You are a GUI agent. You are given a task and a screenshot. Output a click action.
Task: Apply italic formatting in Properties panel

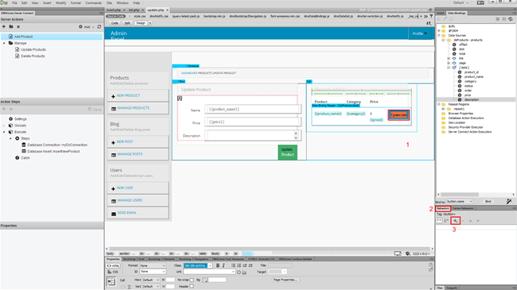tap(224, 265)
